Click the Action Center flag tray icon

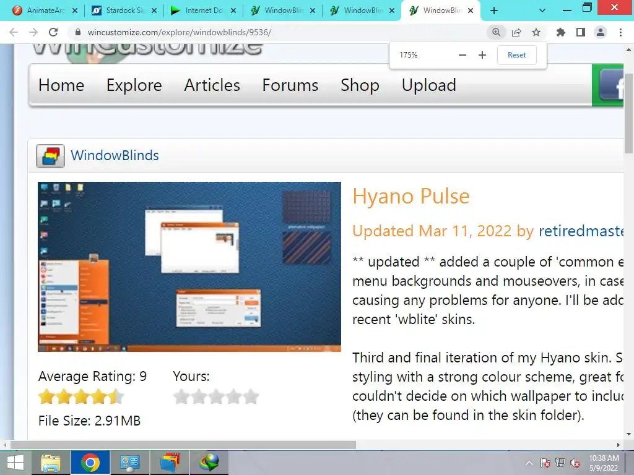[545, 463]
